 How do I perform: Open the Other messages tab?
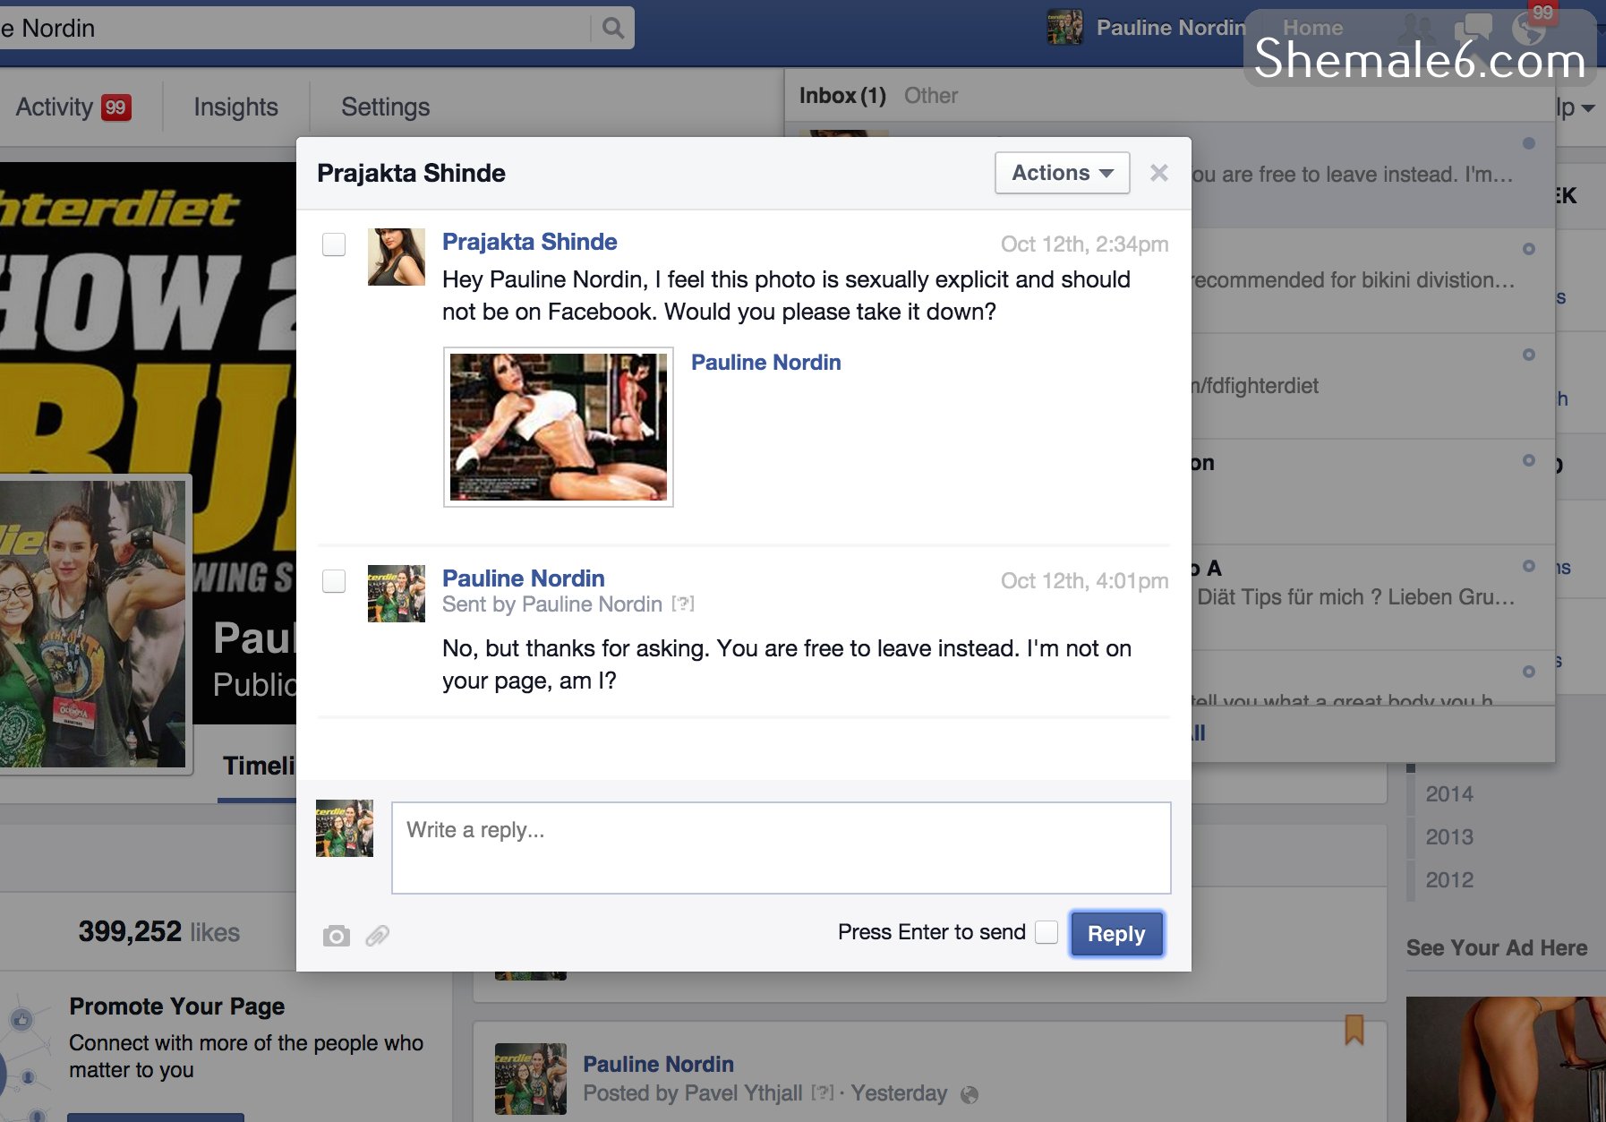pyautogui.click(x=931, y=95)
